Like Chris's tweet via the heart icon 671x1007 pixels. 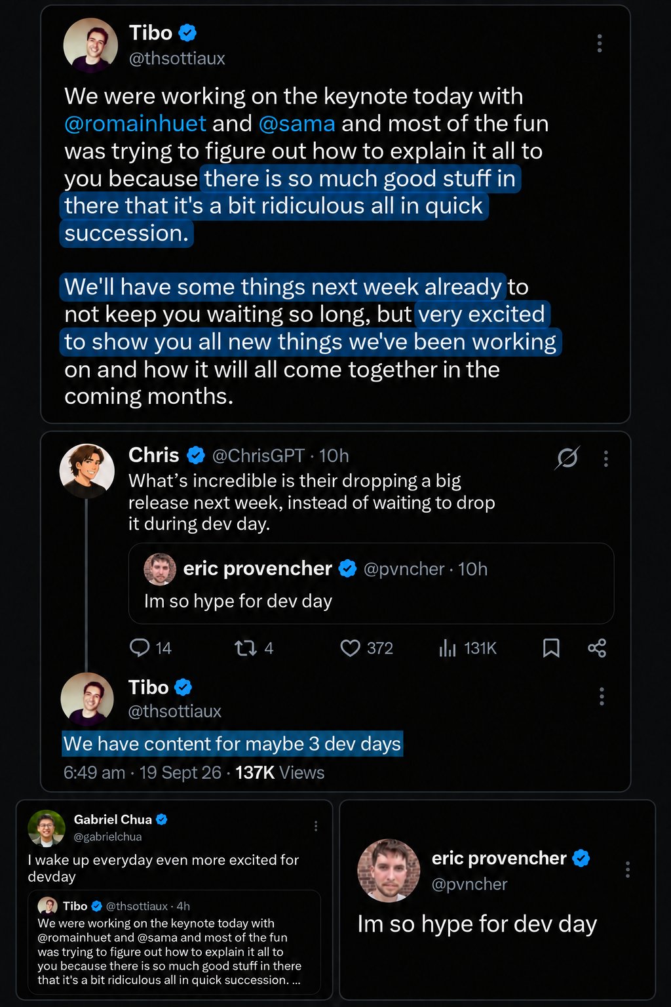(351, 648)
